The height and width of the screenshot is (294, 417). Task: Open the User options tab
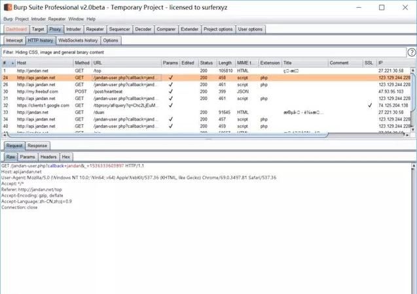pyautogui.click(x=250, y=29)
